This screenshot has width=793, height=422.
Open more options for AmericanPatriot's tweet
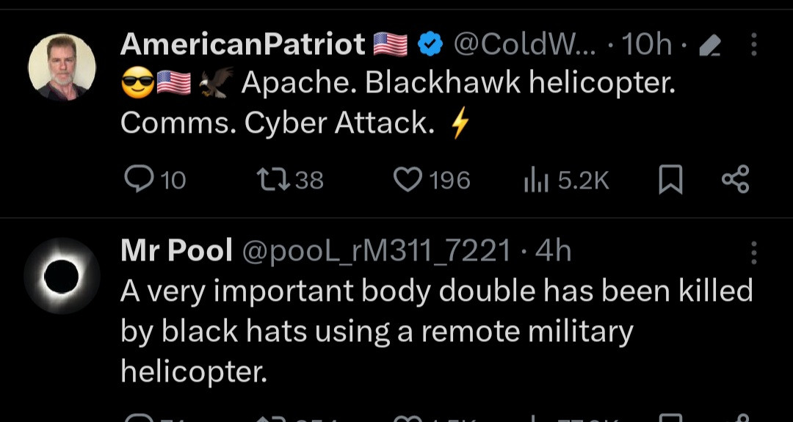coord(753,46)
